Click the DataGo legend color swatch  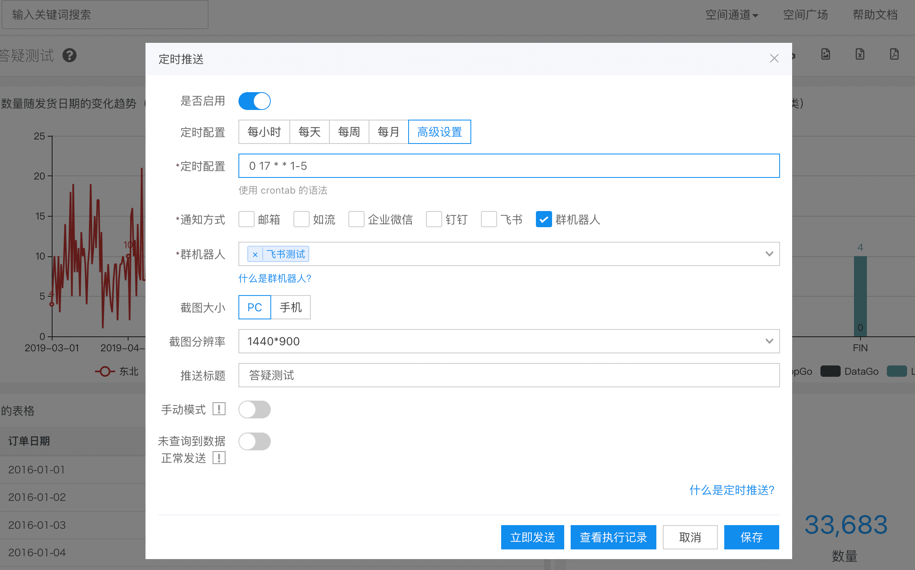(x=831, y=371)
